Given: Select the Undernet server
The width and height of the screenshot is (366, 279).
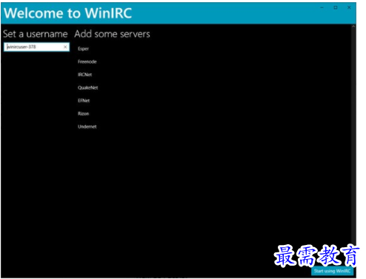Looking at the screenshot, I should [x=87, y=127].
